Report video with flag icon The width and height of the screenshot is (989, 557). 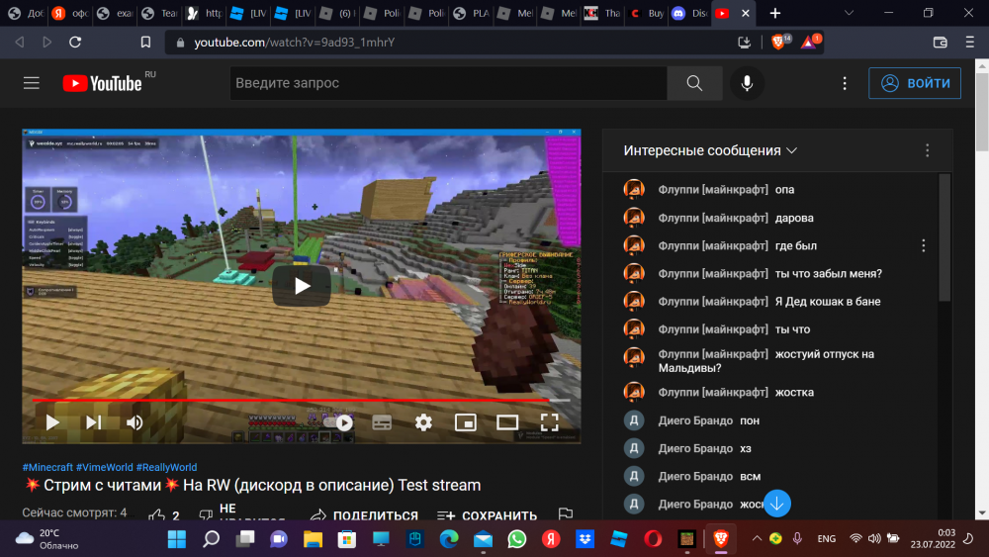(x=566, y=513)
